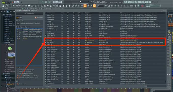Click the Play transport button
The image size is (173, 92).
pos(6,2)
